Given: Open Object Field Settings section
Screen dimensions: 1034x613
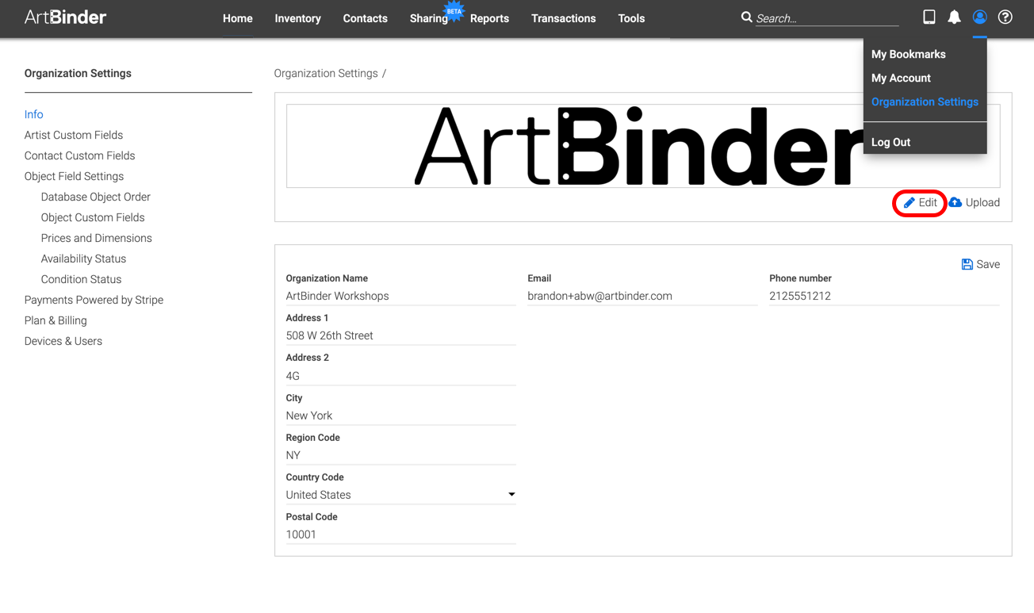Looking at the screenshot, I should (x=74, y=176).
